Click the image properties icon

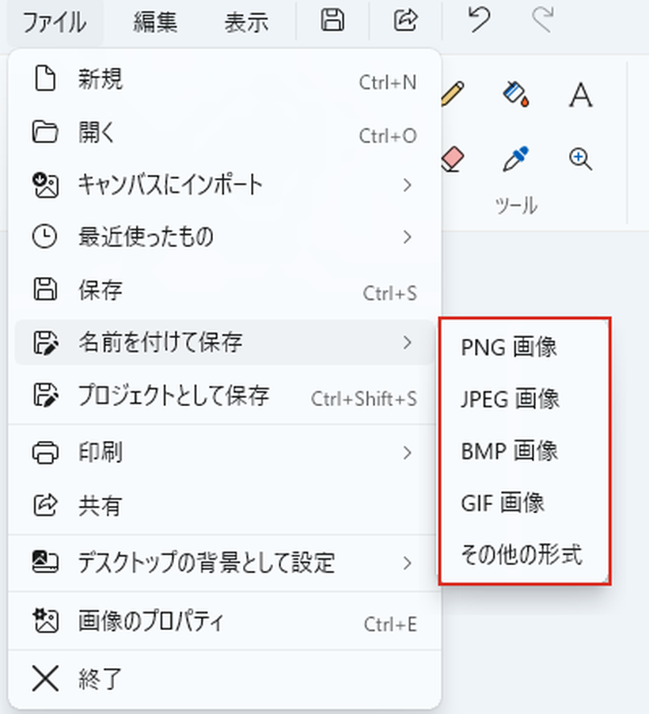[45, 621]
